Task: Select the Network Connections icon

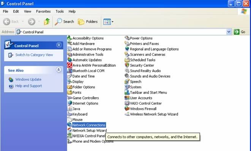Action: 69,125
